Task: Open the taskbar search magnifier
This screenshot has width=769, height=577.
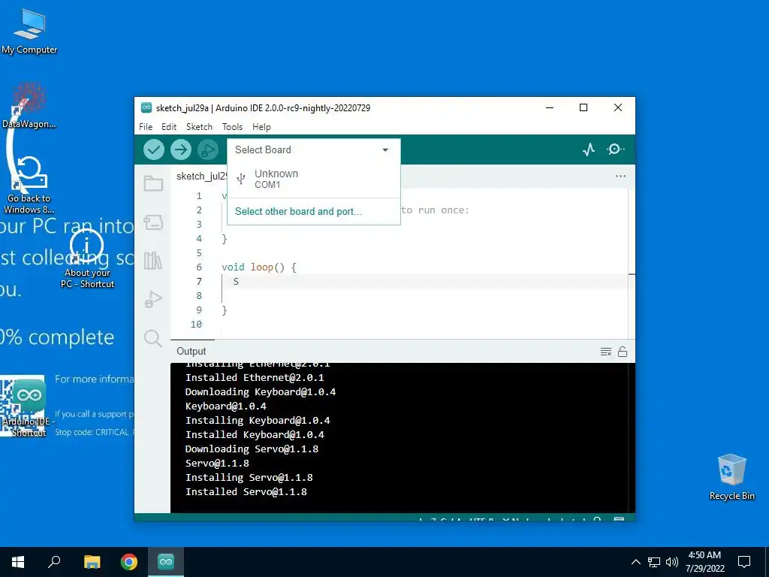Action: click(54, 562)
